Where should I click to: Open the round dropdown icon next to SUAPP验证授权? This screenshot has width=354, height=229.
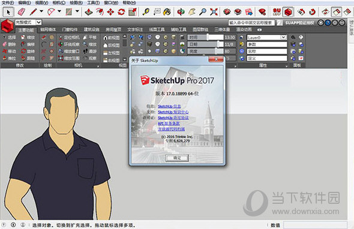320,23
